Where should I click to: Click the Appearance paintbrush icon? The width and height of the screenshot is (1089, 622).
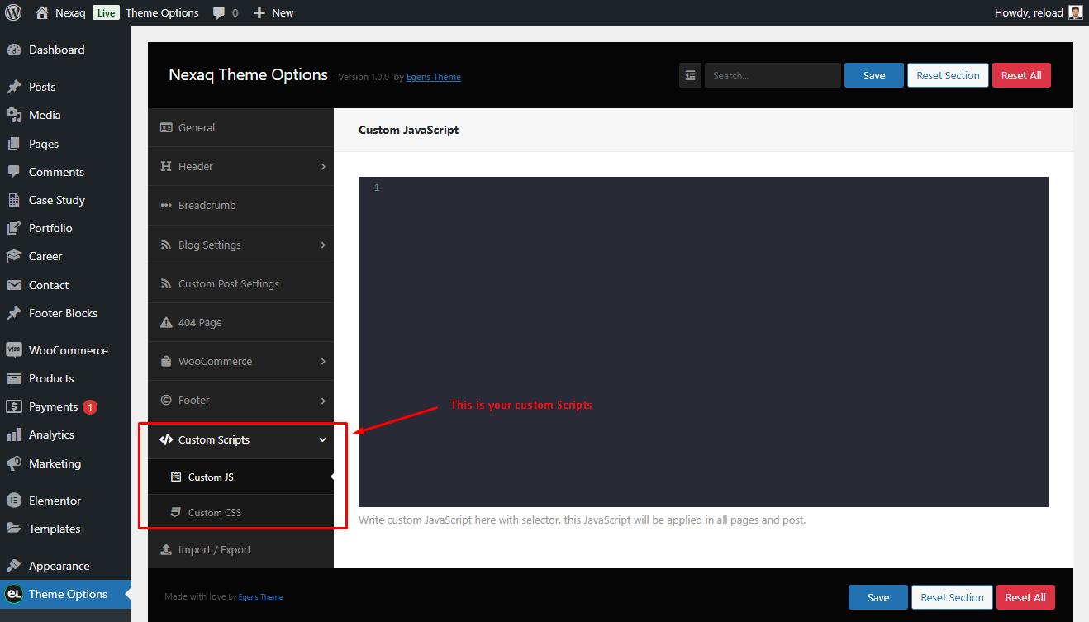point(14,566)
